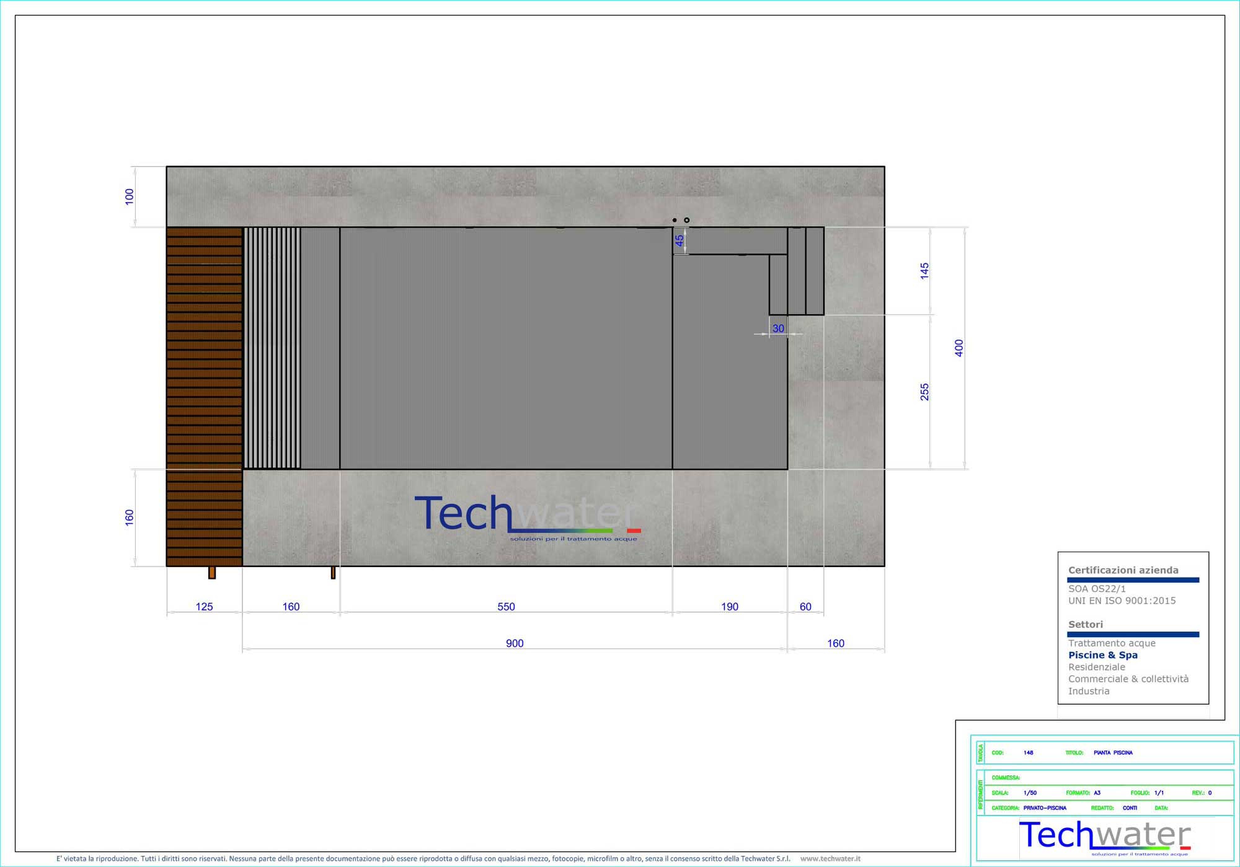
Task: Select the "100" vertical dimension label
Action: click(129, 196)
